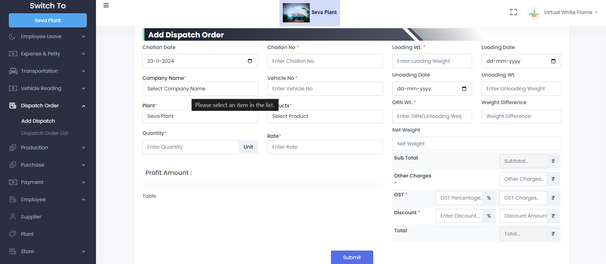Screen dimensions: 606x264
Task: Open Select Company Name dropdown
Action: pos(200,89)
